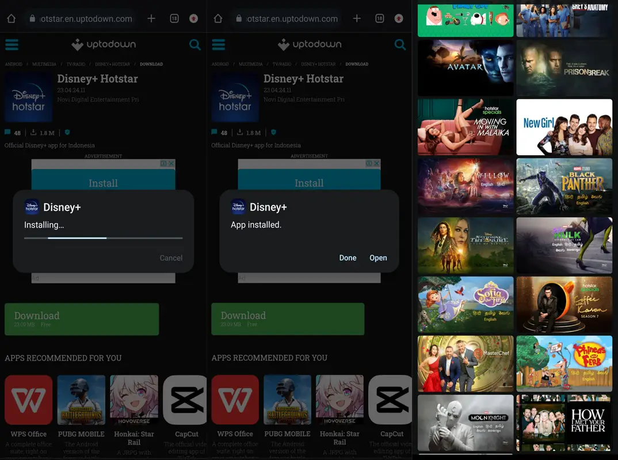This screenshot has width=618, height=460.
Task: Open Willow thumbnail
Action: coord(466,186)
